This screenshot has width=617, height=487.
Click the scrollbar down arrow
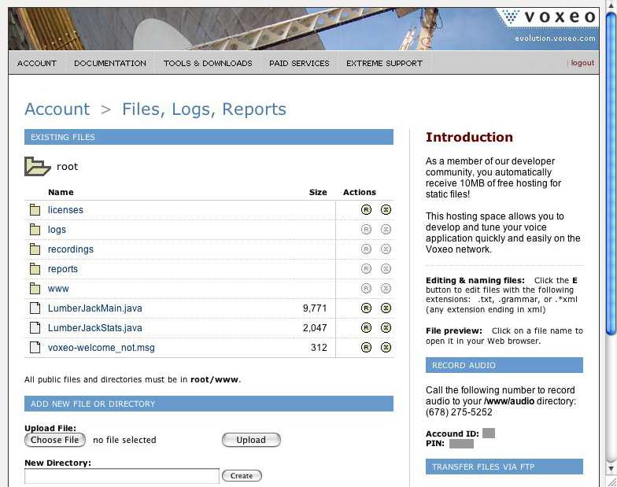pos(611,469)
